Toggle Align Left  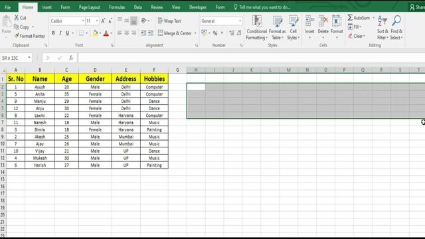tap(120, 33)
